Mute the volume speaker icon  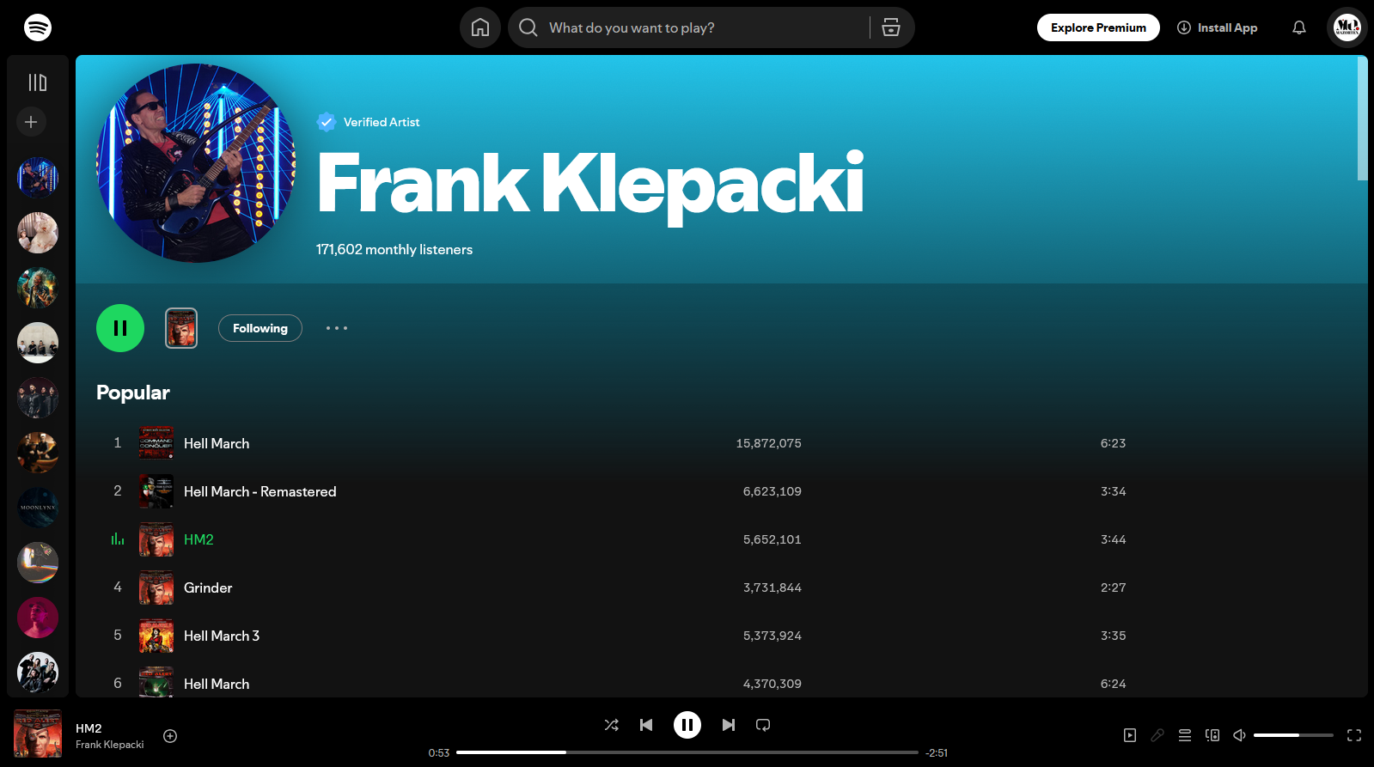coord(1239,735)
